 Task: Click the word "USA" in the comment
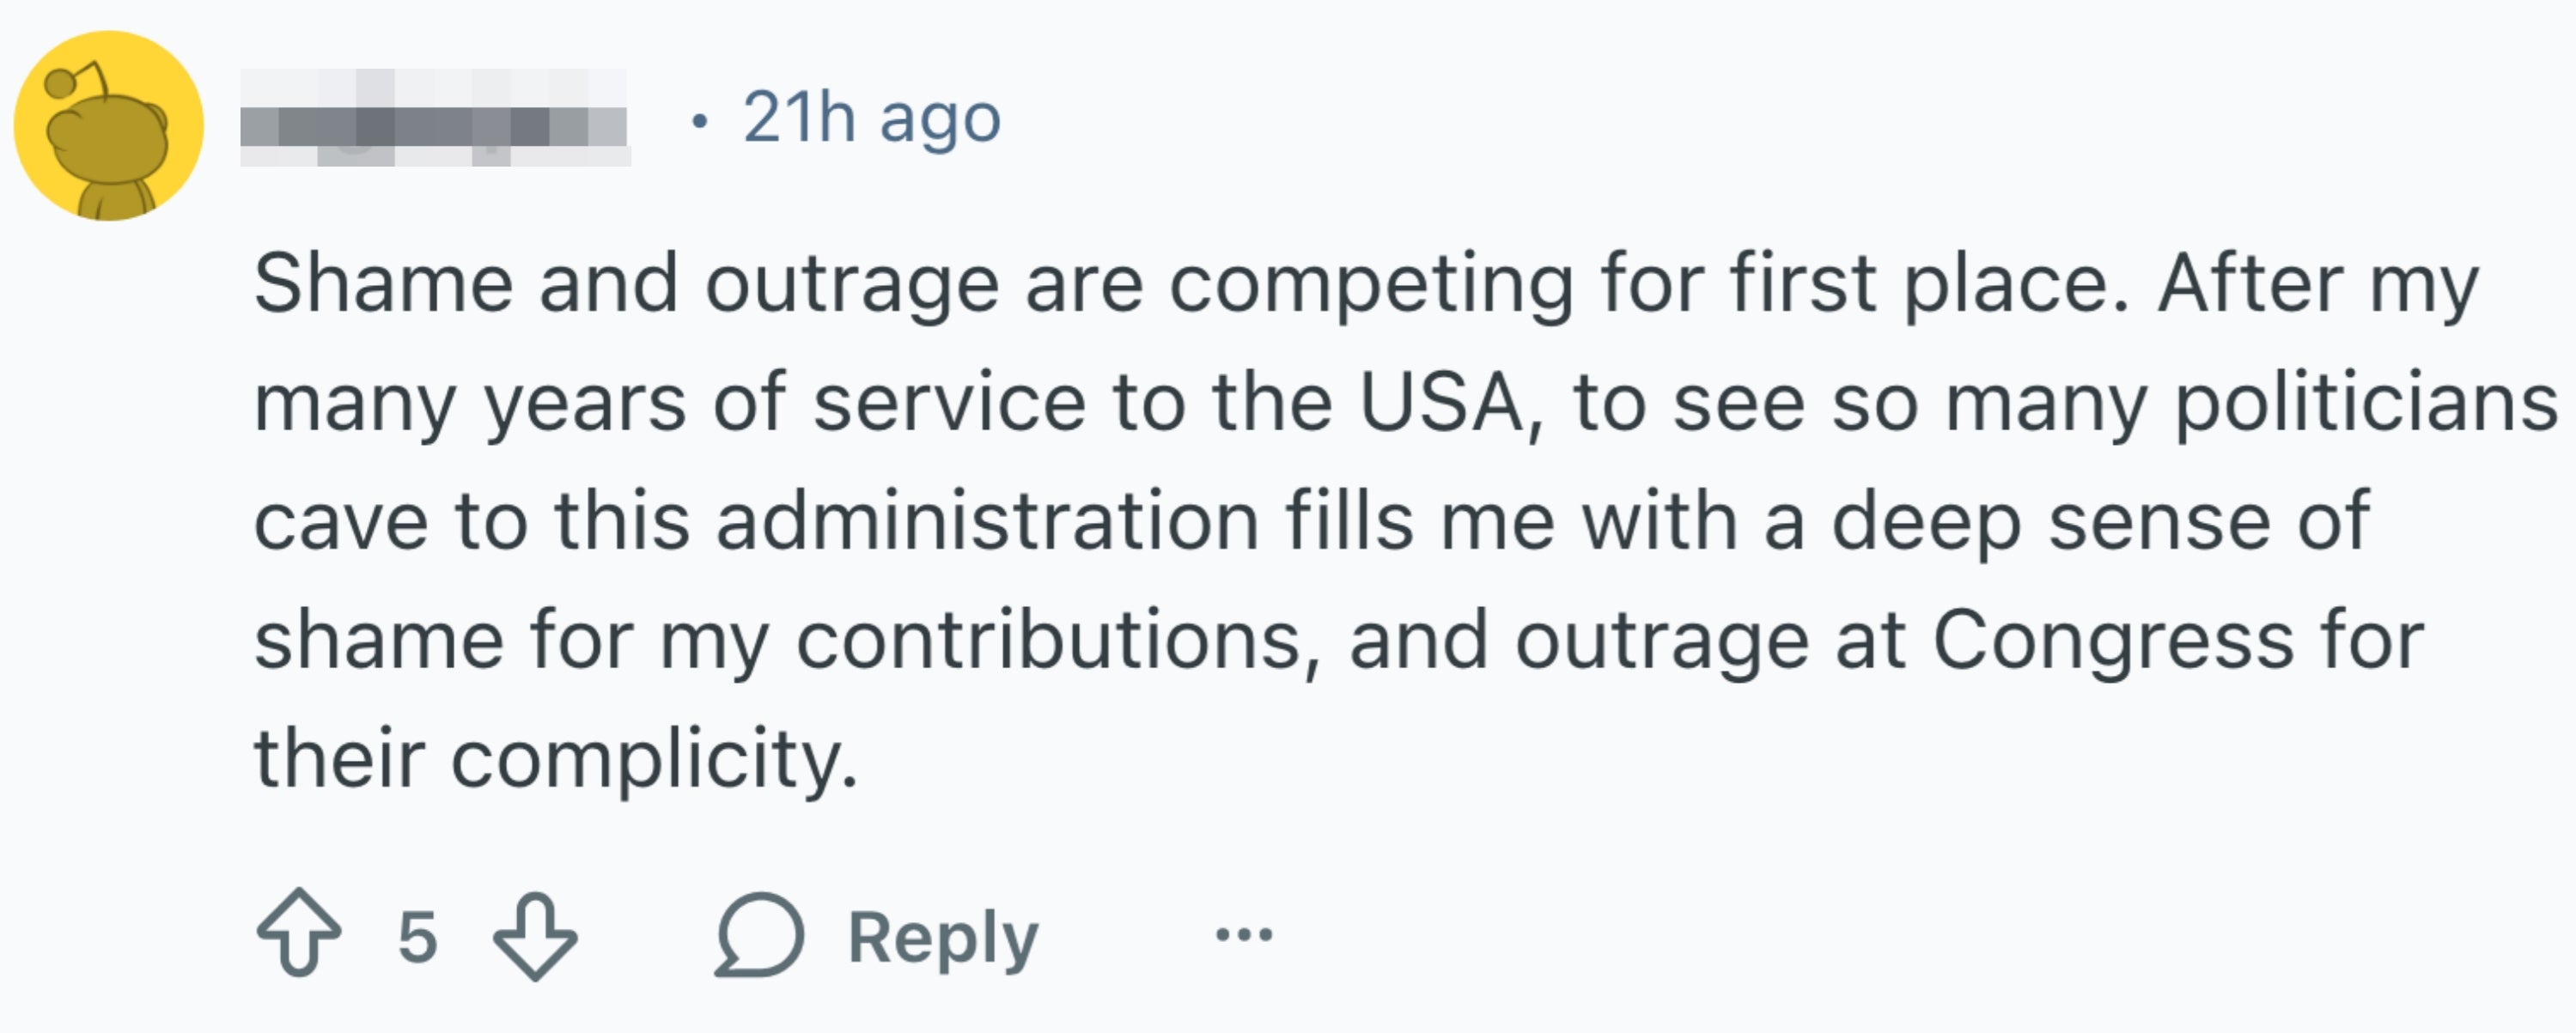pos(1441,403)
